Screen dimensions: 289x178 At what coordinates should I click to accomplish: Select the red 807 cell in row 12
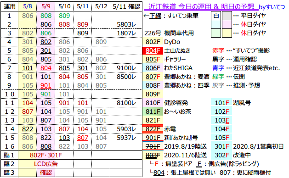tap(28, 111)
